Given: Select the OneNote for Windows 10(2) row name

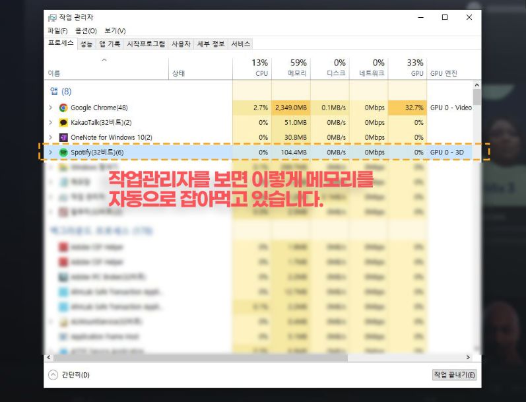Looking at the screenshot, I should 112,137.
